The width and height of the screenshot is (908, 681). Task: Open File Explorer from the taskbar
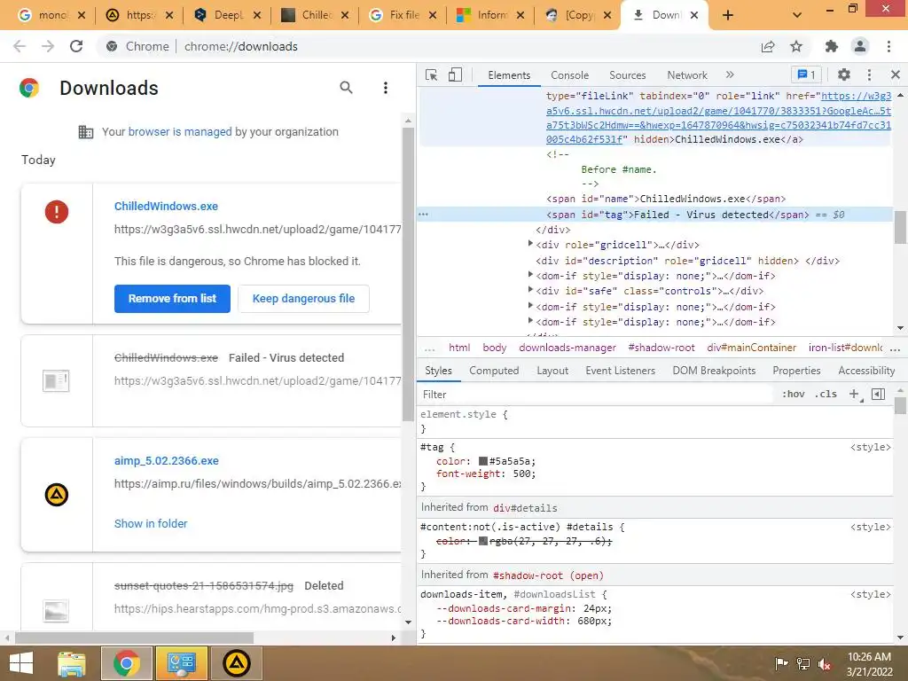pyautogui.click(x=72, y=663)
